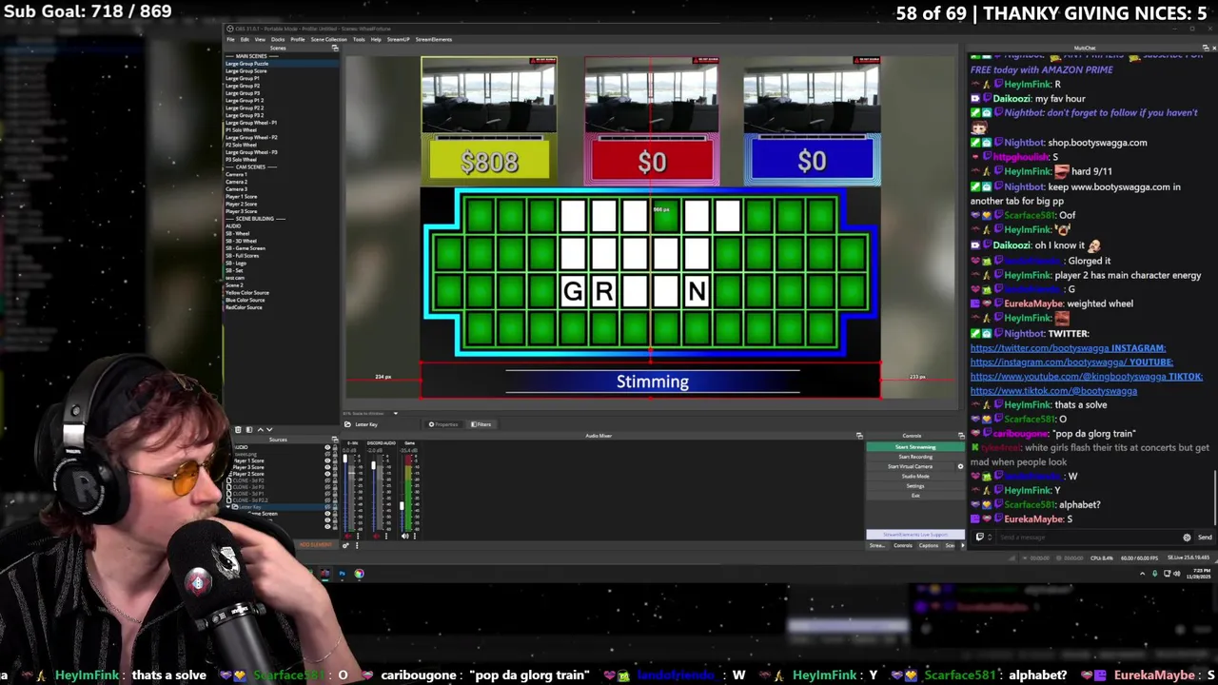Click microphone icon in system tray
Screen dimensions: 1218x685
coord(1154,574)
